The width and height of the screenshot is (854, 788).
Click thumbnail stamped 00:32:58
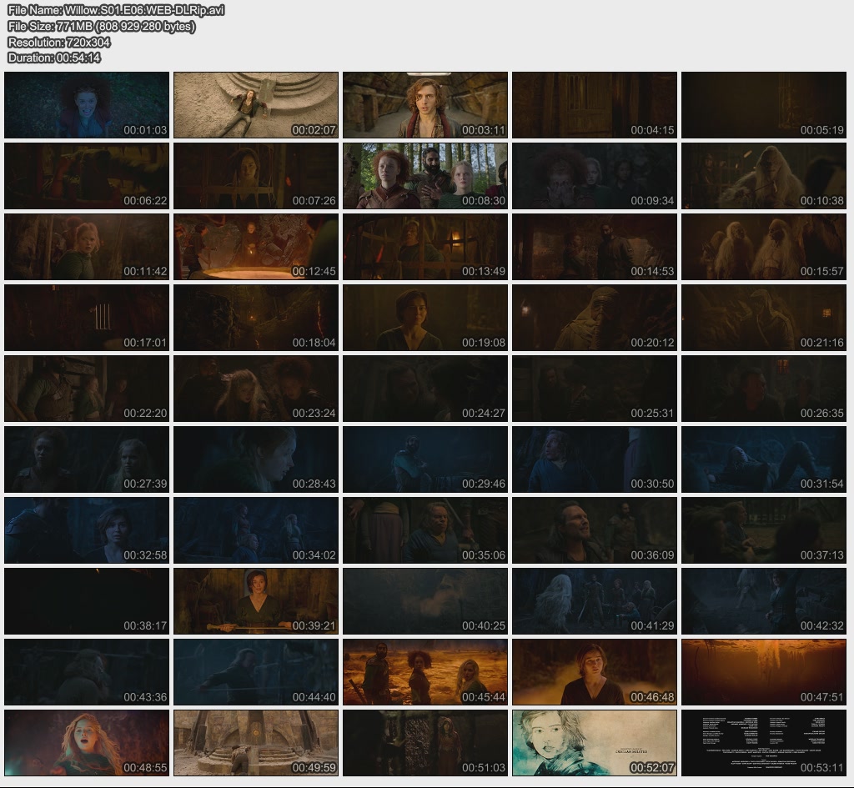87,530
